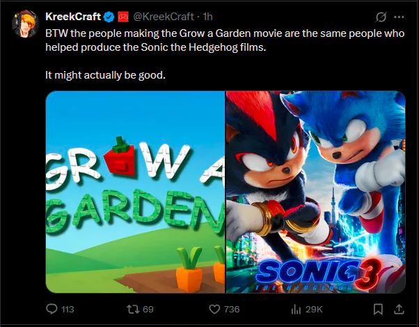The width and height of the screenshot is (419, 327).
Task: Open the share post menu icon
Action: click(x=398, y=308)
